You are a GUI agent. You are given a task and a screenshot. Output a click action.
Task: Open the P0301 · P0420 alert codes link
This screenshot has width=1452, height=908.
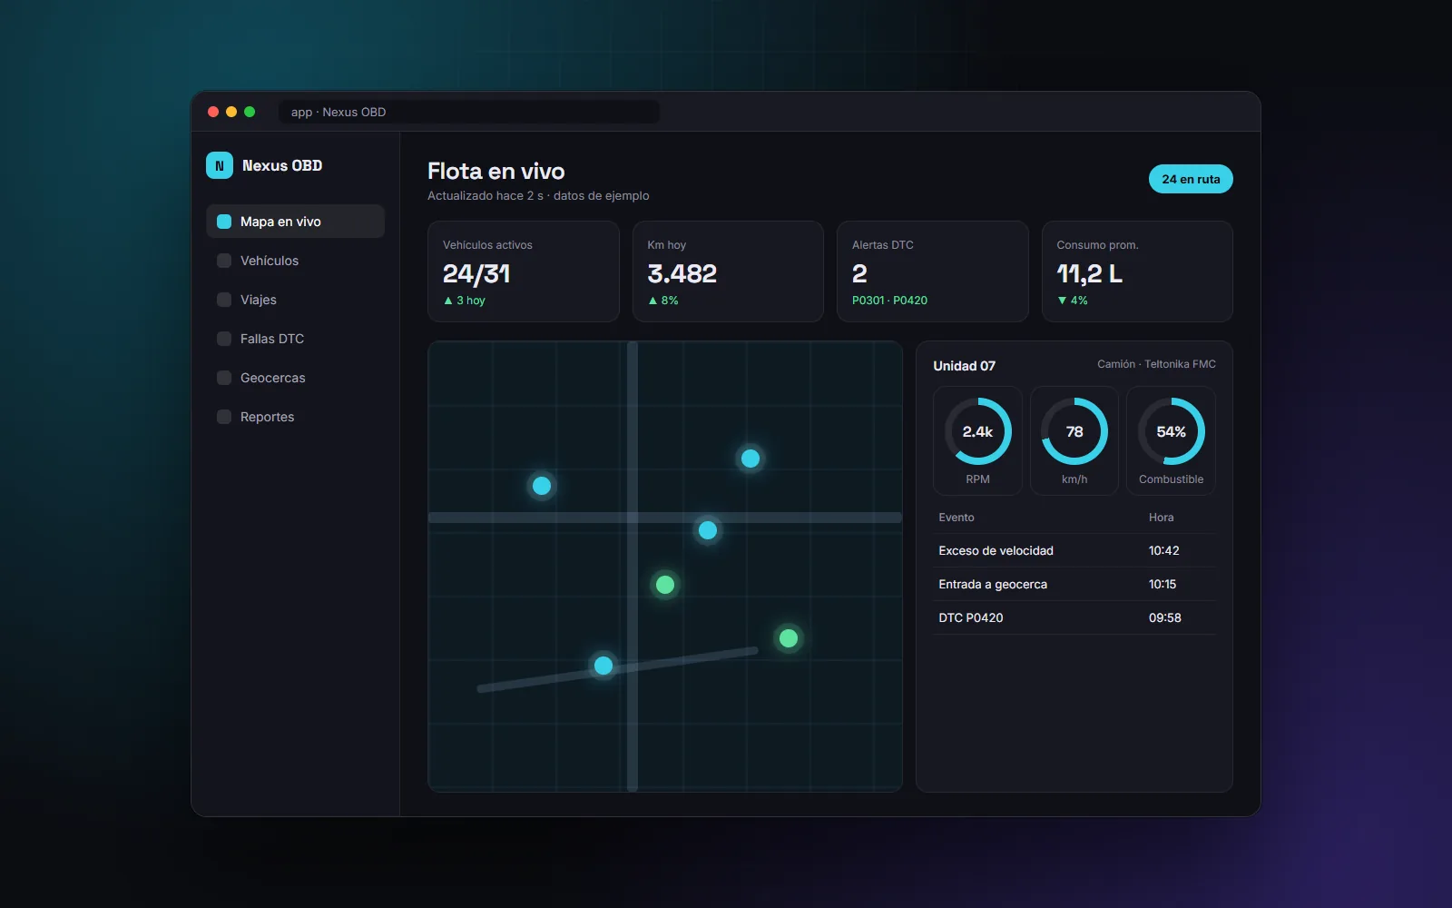point(889,301)
